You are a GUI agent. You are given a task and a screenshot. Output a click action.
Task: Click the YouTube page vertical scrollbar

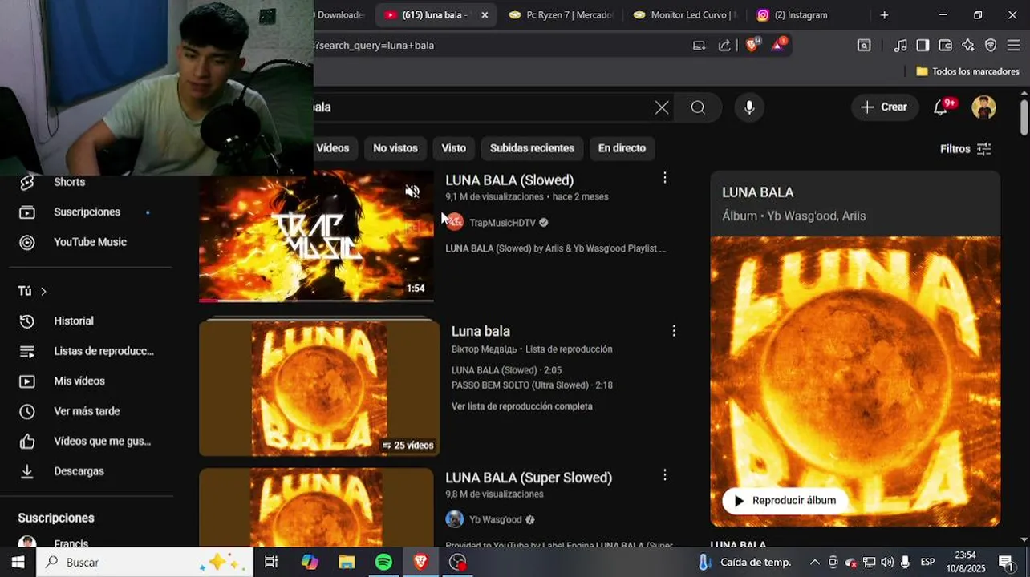point(1024,116)
